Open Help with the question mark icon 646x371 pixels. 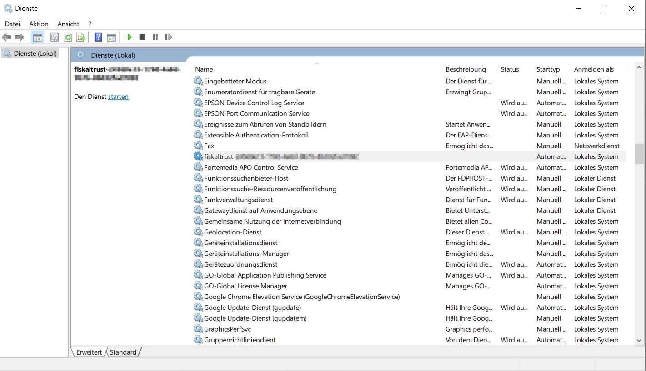coord(98,37)
